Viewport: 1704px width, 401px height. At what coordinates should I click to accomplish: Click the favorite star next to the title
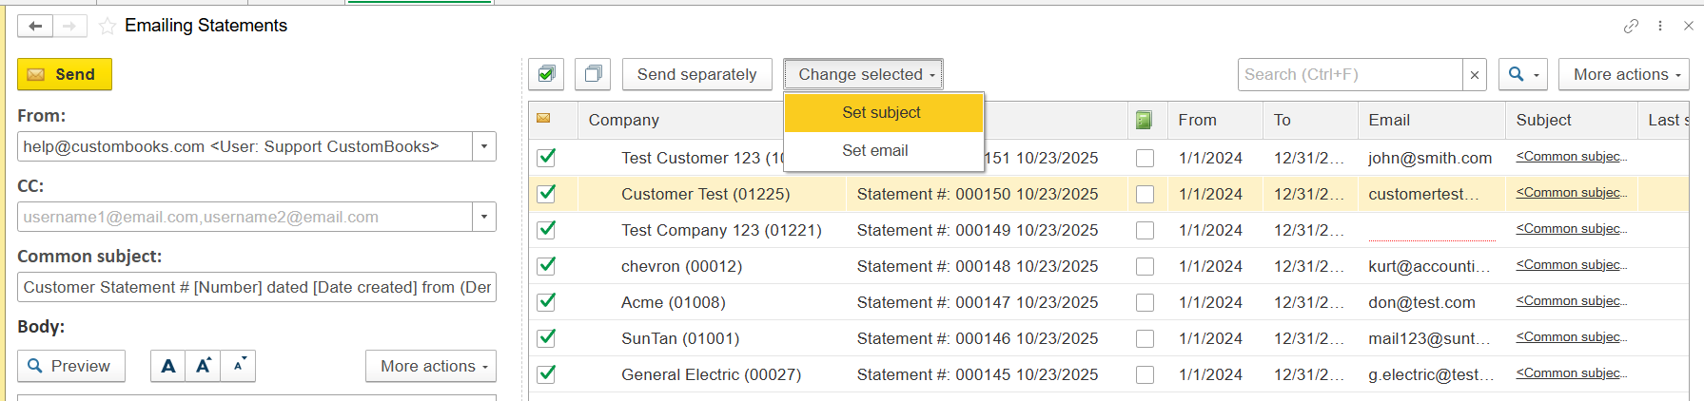point(108,27)
